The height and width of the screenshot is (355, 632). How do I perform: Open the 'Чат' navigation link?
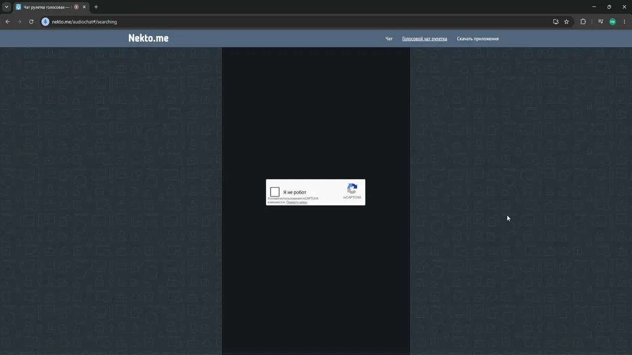[x=389, y=38]
